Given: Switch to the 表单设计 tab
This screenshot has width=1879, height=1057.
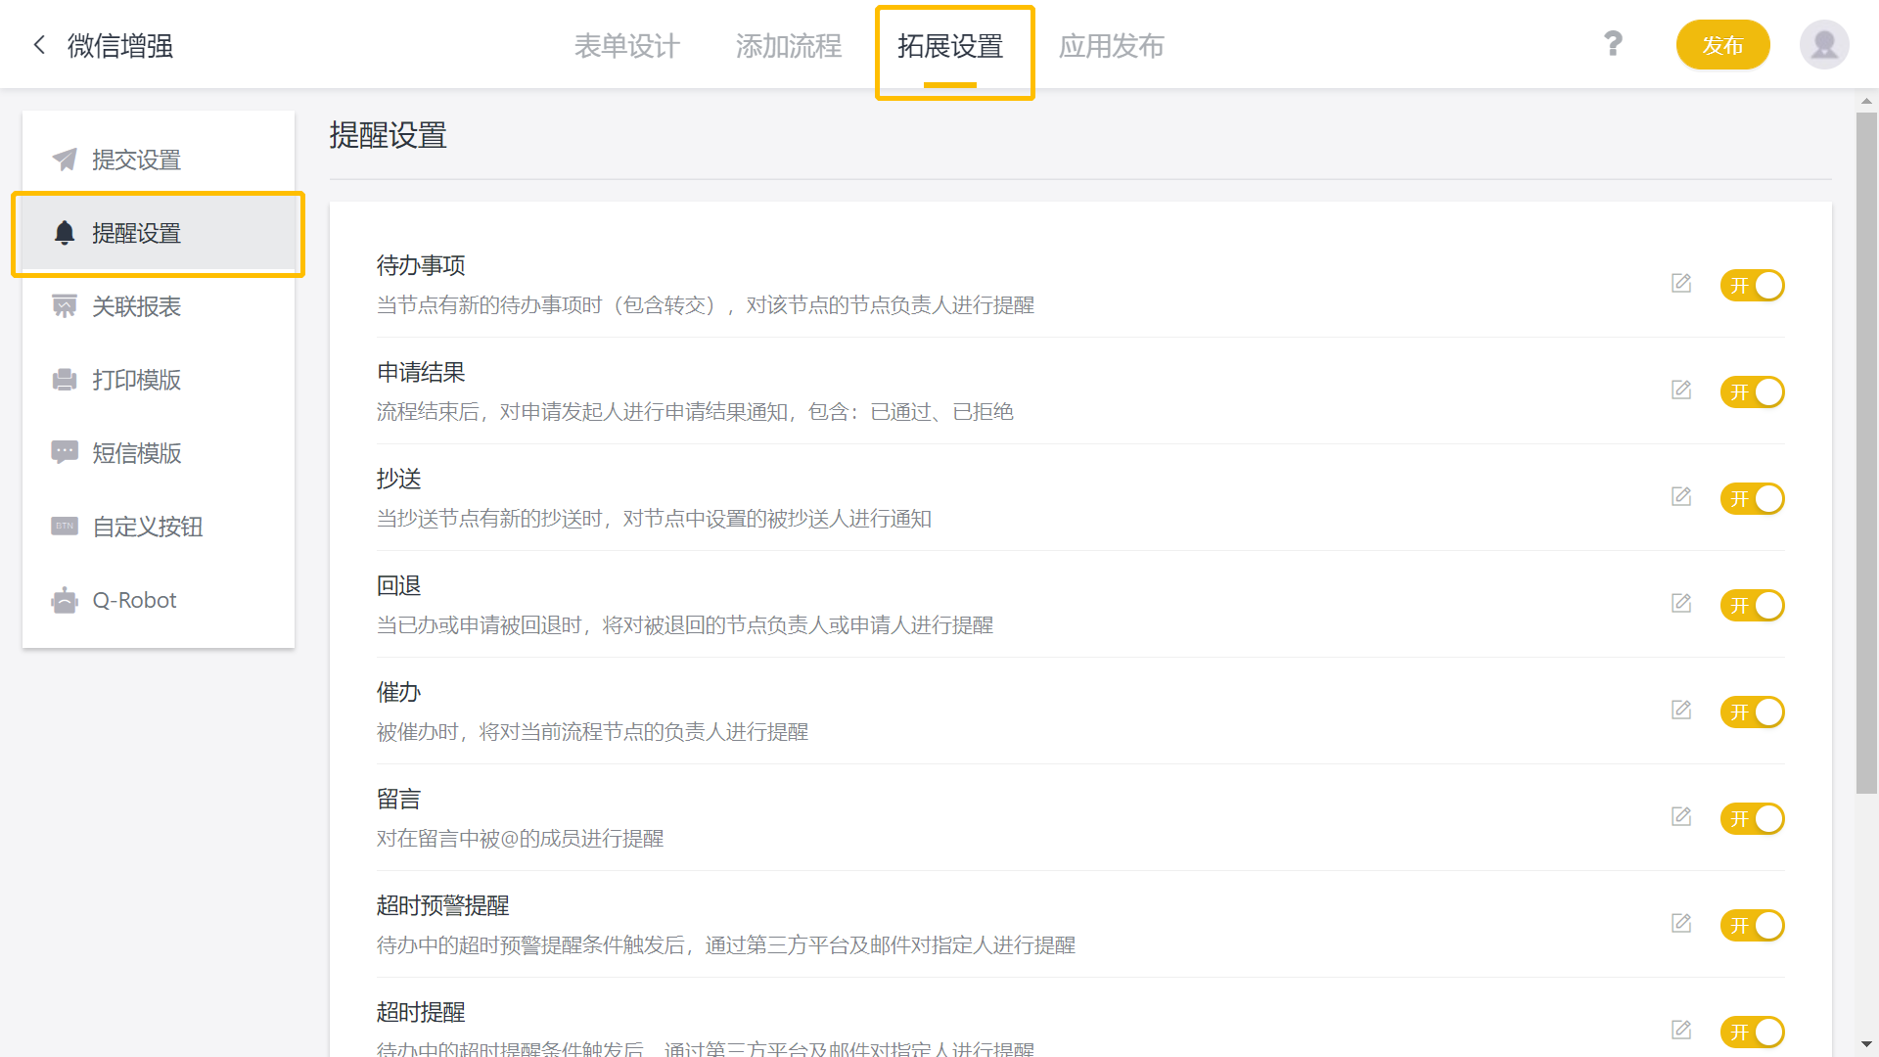Looking at the screenshot, I should click(626, 46).
